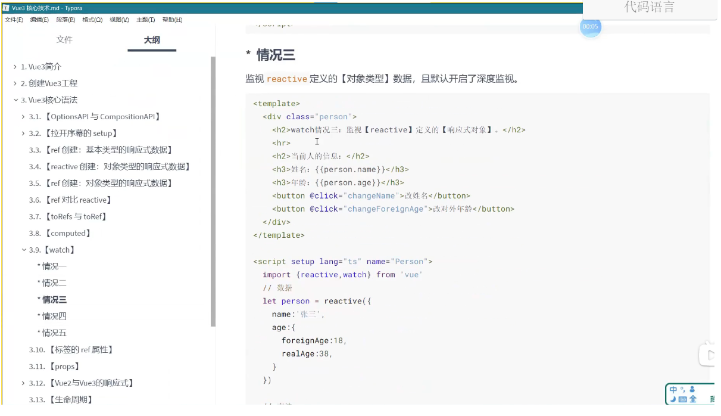Open the 帮助(H) menu
721x416 pixels.
(172, 20)
